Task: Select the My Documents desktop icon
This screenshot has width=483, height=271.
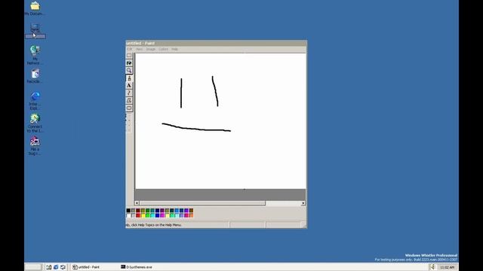Action: point(35,8)
